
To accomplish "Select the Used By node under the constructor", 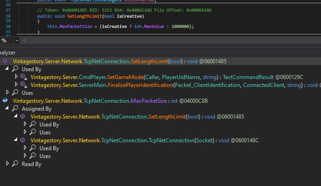I will [49, 148].
